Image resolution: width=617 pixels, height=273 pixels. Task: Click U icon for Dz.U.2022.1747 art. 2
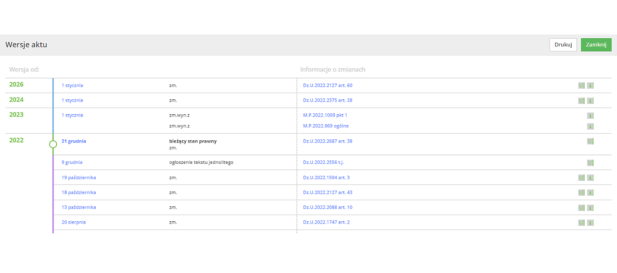581,223
